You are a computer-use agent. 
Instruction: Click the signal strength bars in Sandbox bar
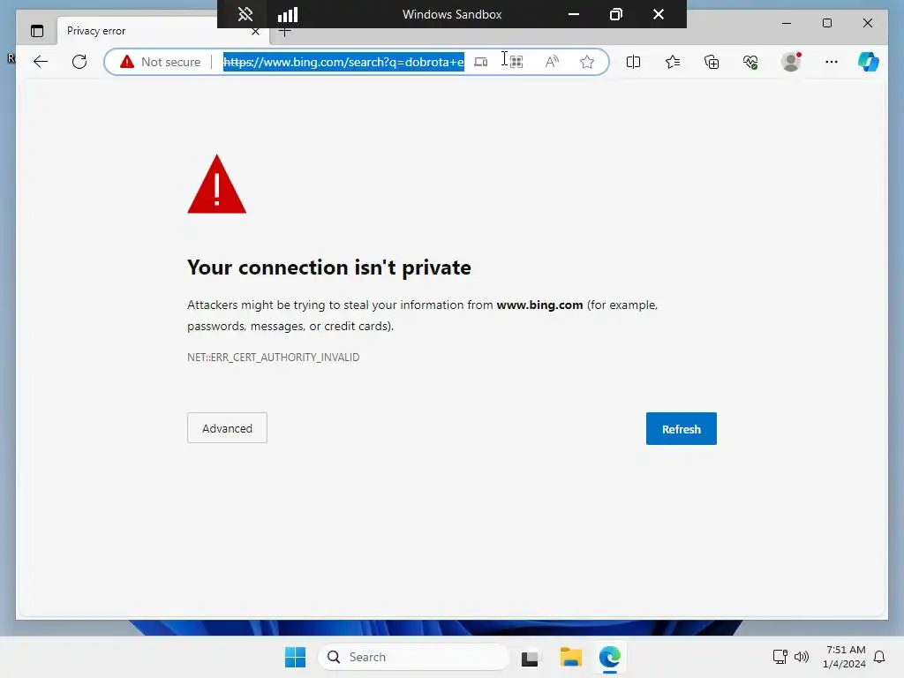(288, 14)
